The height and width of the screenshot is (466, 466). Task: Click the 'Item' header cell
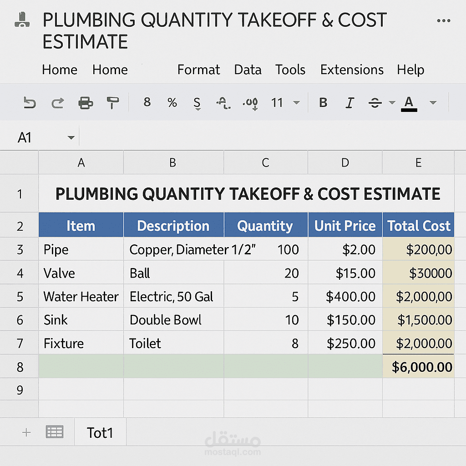(x=81, y=225)
